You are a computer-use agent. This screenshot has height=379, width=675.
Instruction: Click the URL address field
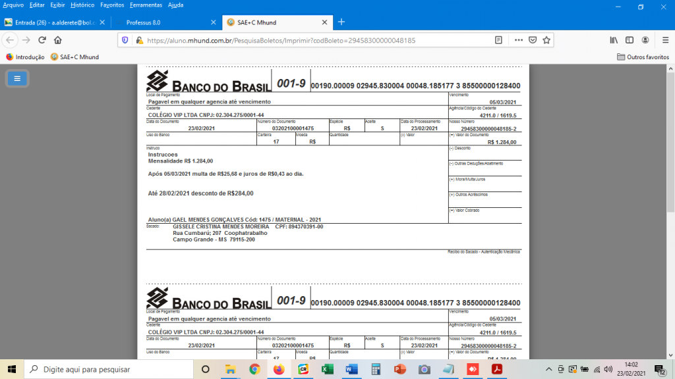tap(318, 40)
